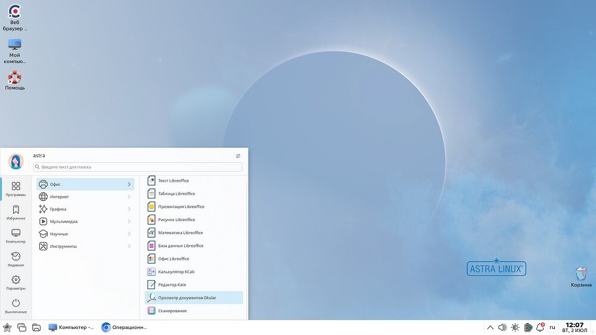
Task: Switch to the Избранное tab
Action: tap(15, 213)
